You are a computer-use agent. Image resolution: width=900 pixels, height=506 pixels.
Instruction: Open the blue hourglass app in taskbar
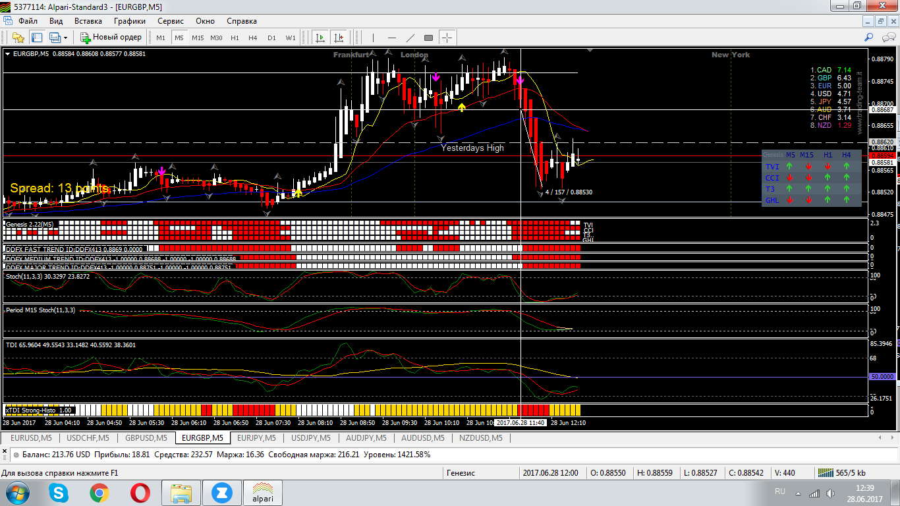(x=221, y=493)
